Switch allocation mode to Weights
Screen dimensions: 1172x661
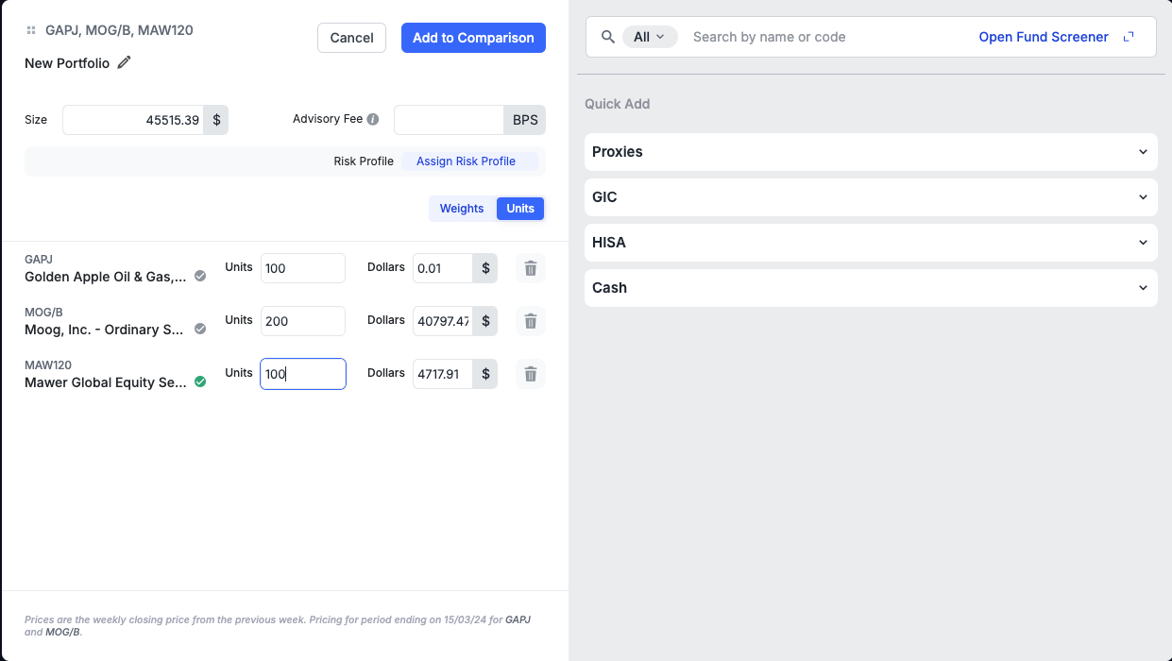click(x=462, y=209)
